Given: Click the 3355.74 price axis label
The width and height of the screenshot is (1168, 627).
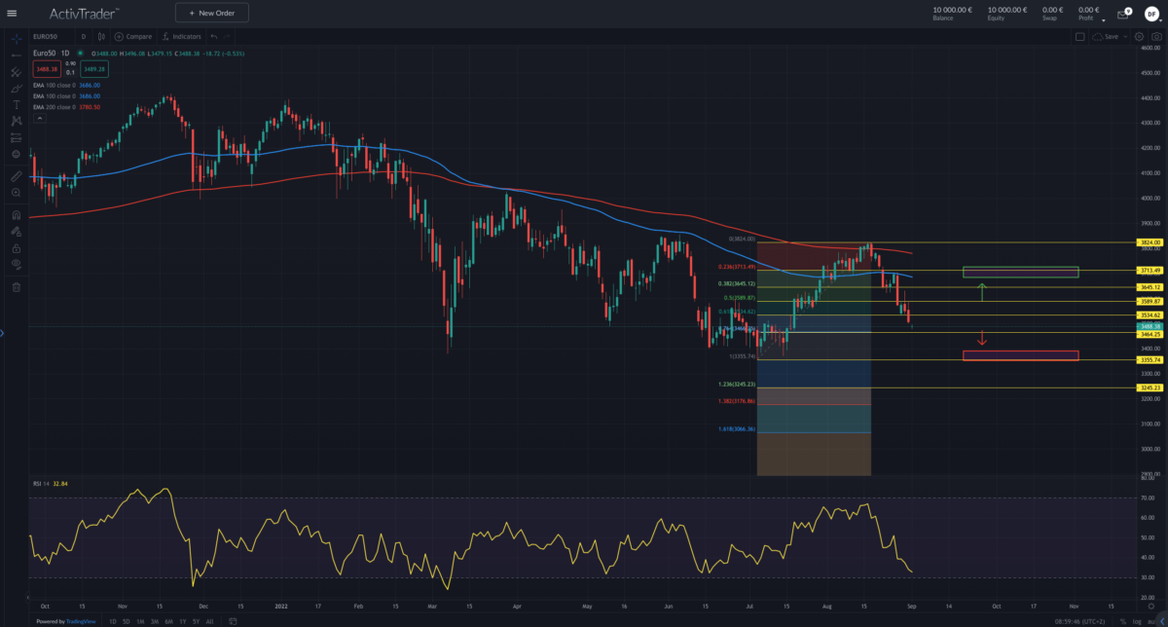Looking at the screenshot, I should coord(1150,359).
